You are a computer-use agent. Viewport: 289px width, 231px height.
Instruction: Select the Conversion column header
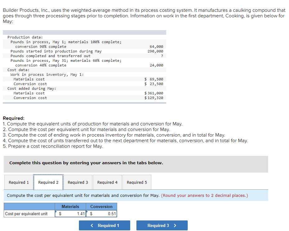pos(101,206)
